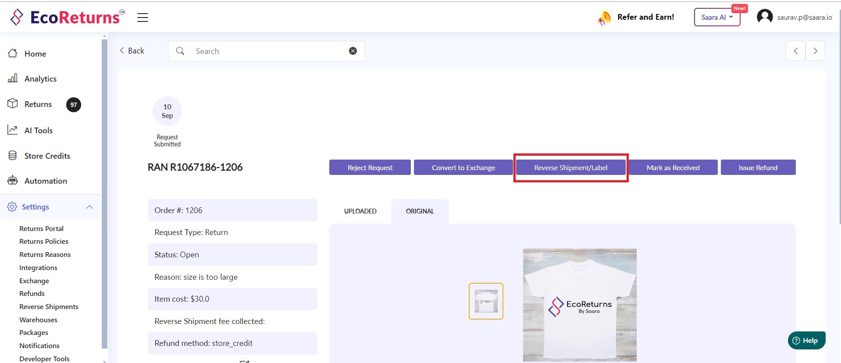Click the EcoReturns logo
This screenshot has height=363, width=841.
pos(67,17)
